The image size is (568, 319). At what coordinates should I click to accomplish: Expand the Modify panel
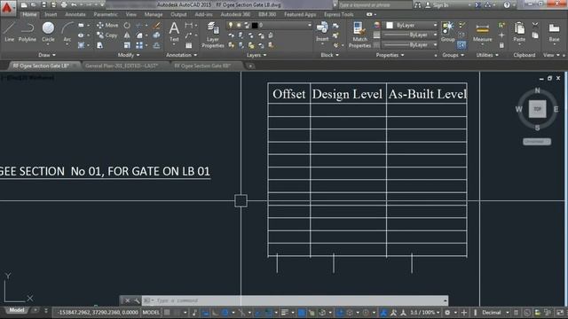[128, 55]
